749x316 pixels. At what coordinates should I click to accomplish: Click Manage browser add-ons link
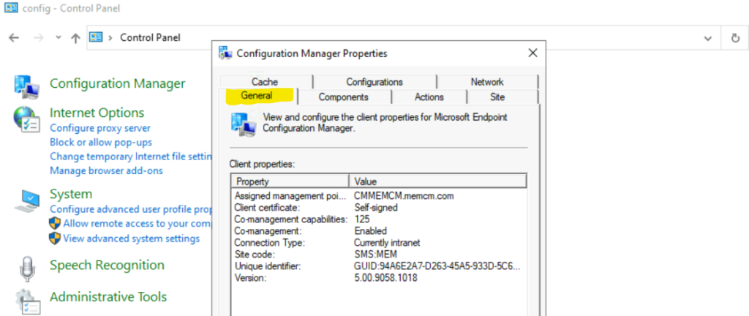[107, 170]
